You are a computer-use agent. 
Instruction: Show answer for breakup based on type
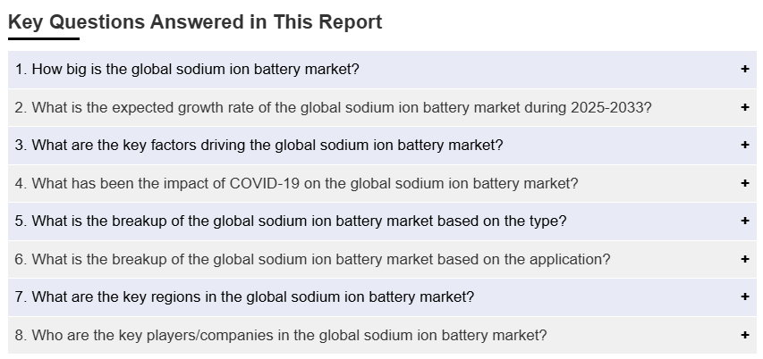(291, 221)
